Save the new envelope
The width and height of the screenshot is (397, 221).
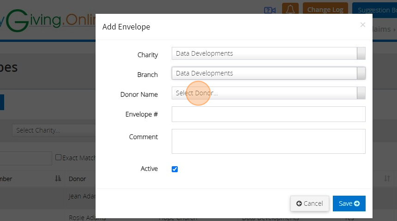pyautogui.click(x=349, y=204)
